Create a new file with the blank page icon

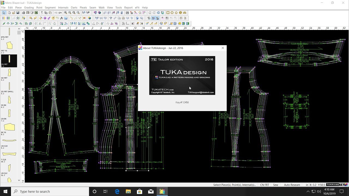tap(9, 13)
